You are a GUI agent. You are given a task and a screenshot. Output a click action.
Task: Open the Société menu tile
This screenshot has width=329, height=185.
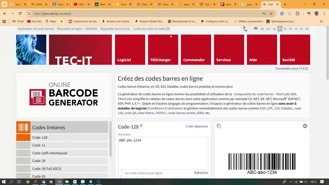pyautogui.click(x=295, y=50)
